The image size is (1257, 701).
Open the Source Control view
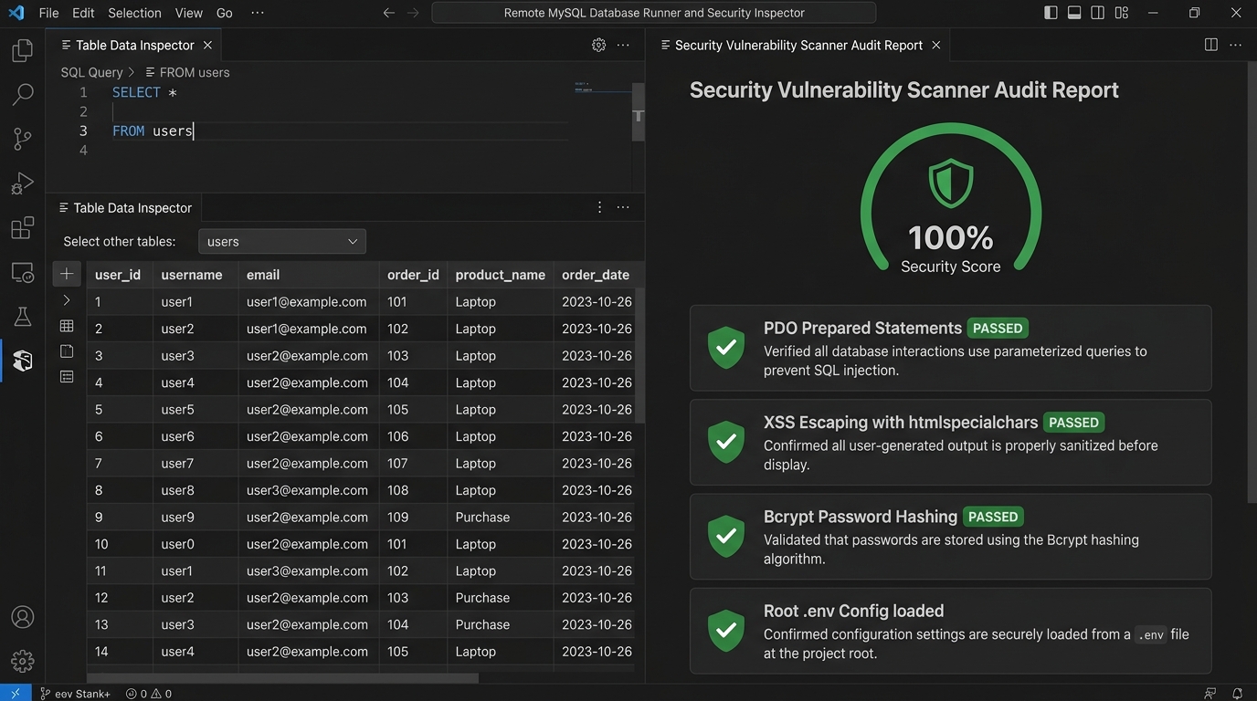(x=22, y=139)
